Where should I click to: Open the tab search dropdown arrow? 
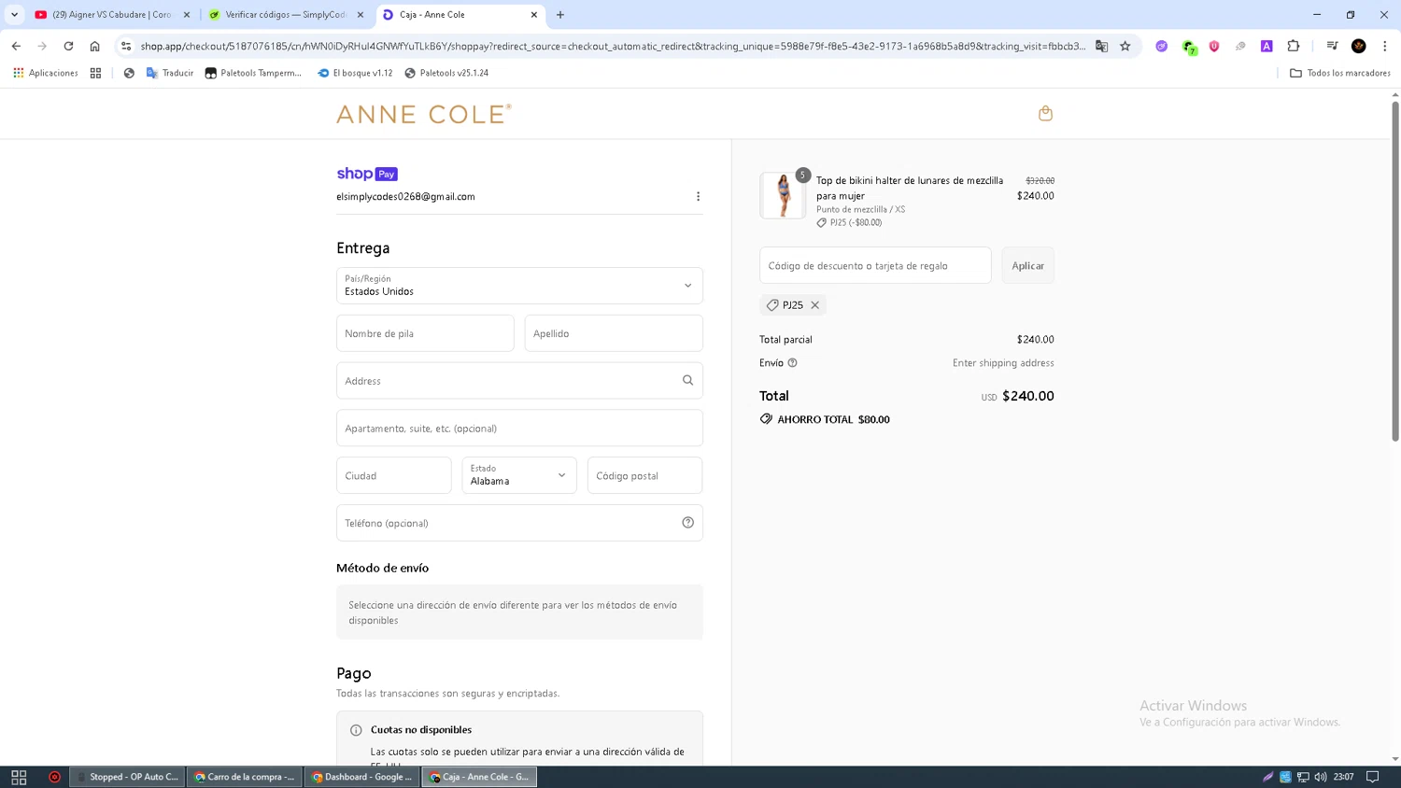pos(14,15)
